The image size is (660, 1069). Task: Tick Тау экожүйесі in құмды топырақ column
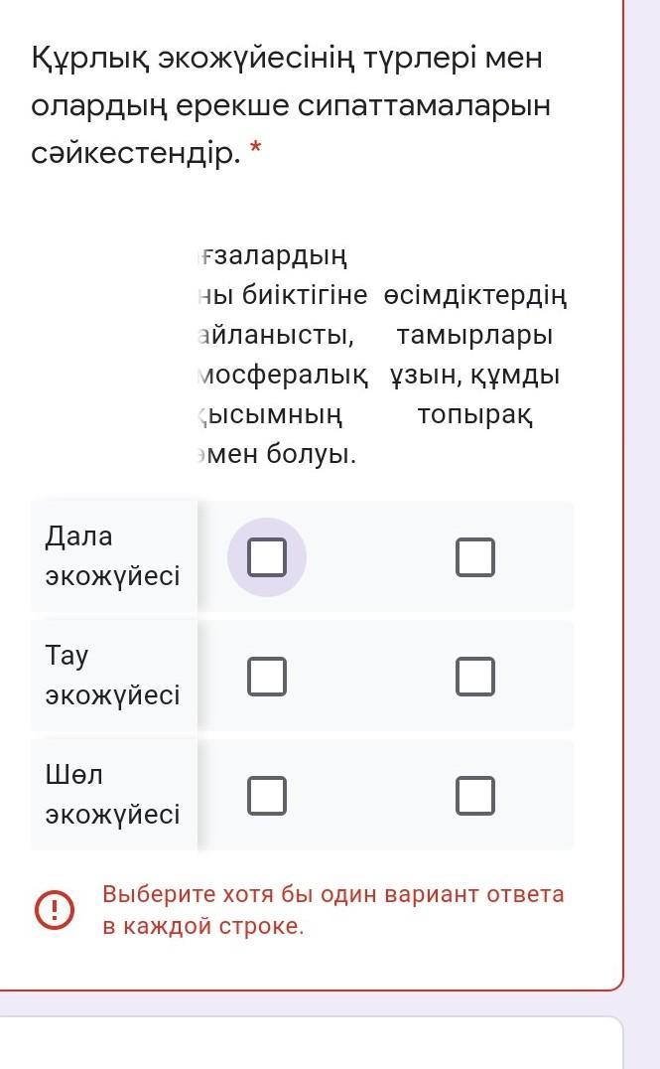pos(475,677)
